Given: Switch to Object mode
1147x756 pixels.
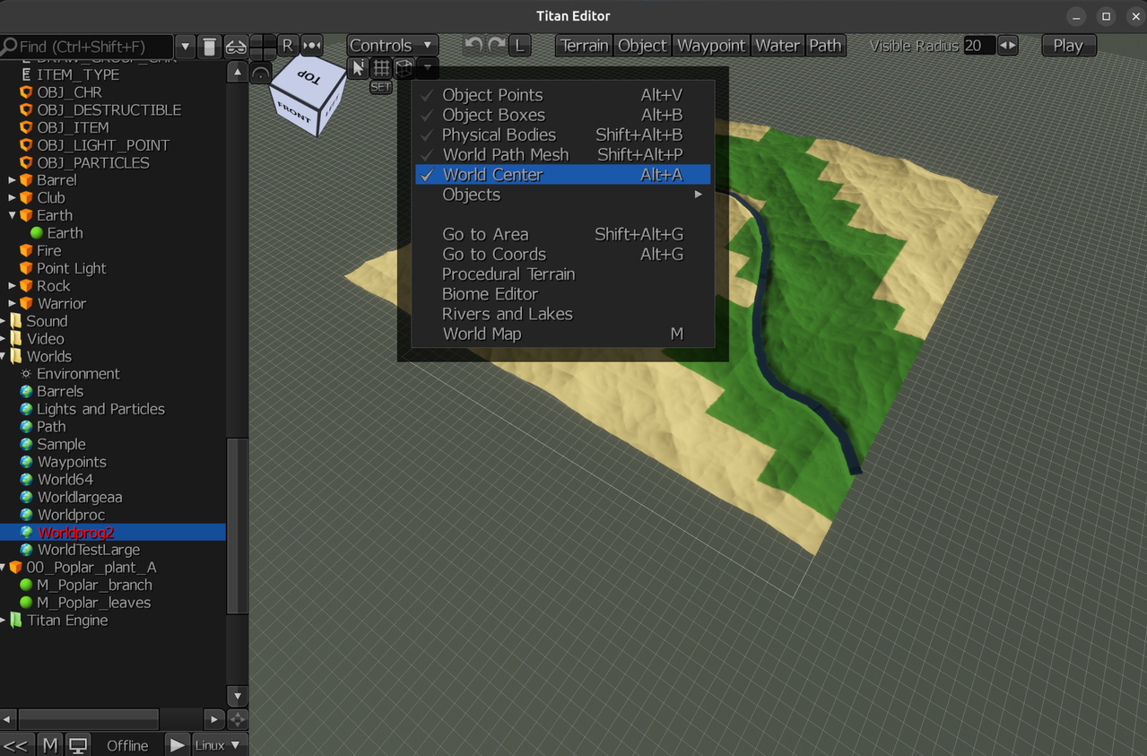Looking at the screenshot, I should [643, 46].
